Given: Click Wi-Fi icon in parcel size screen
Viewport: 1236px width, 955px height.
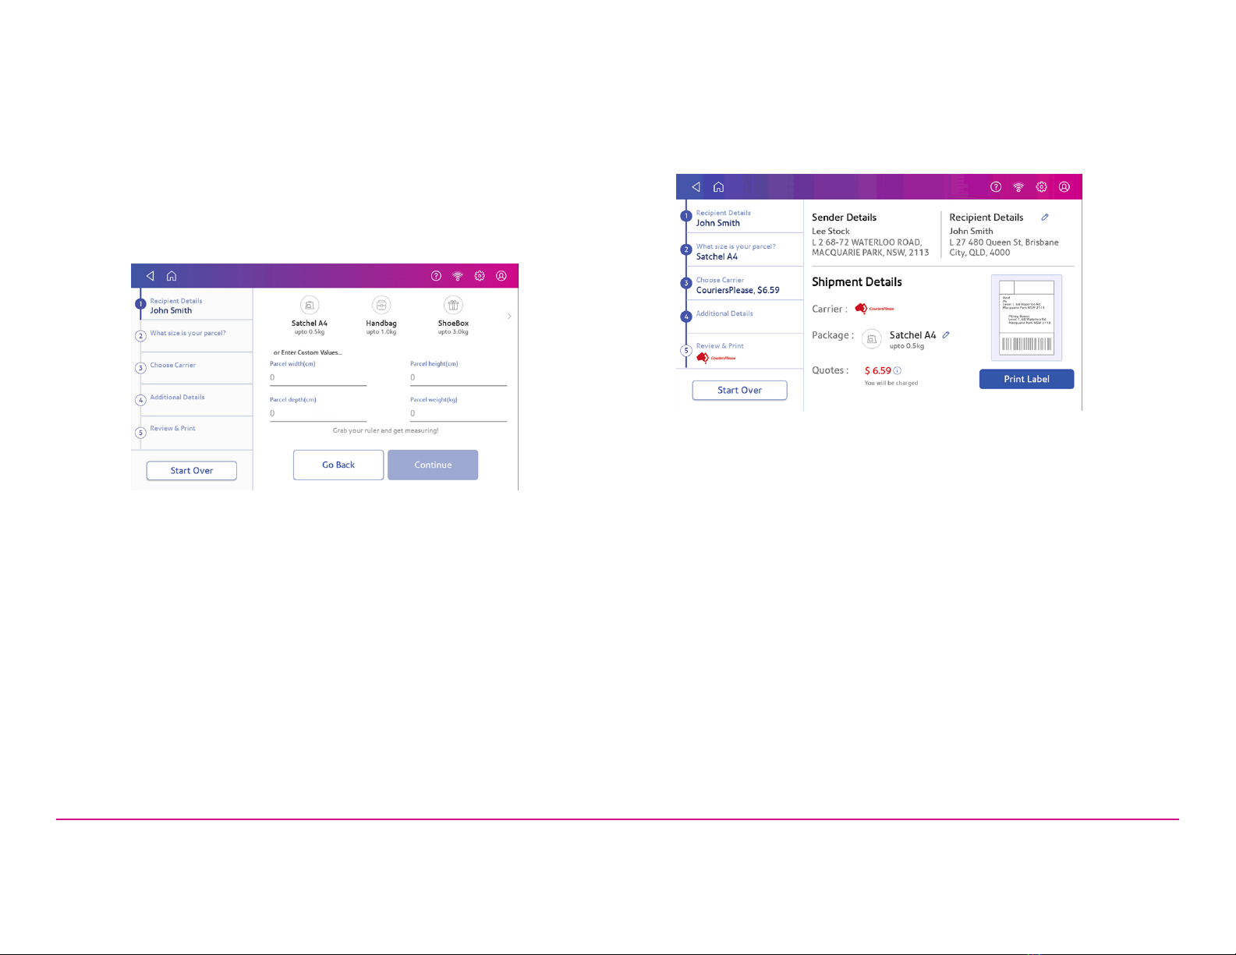Looking at the screenshot, I should pyautogui.click(x=458, y=276).
